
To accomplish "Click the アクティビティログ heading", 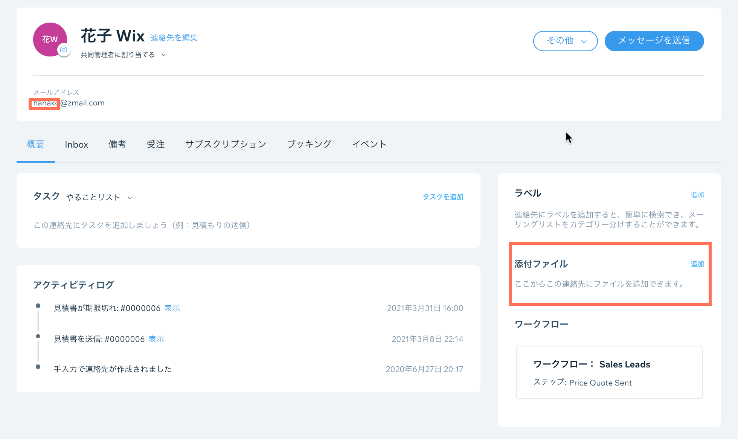I will [x=73, y=285].
